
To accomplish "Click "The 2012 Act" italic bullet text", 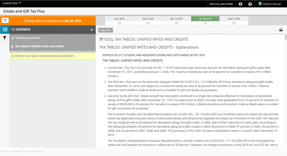I will pyautogui.click(x=115, y=82).
